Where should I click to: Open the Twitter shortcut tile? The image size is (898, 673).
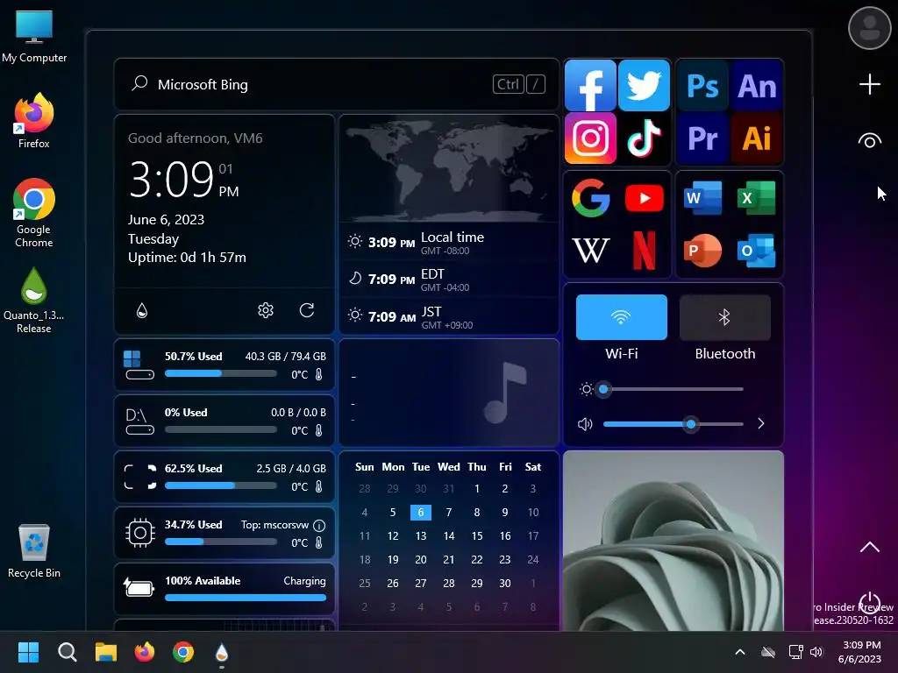(x=645, y=85)
